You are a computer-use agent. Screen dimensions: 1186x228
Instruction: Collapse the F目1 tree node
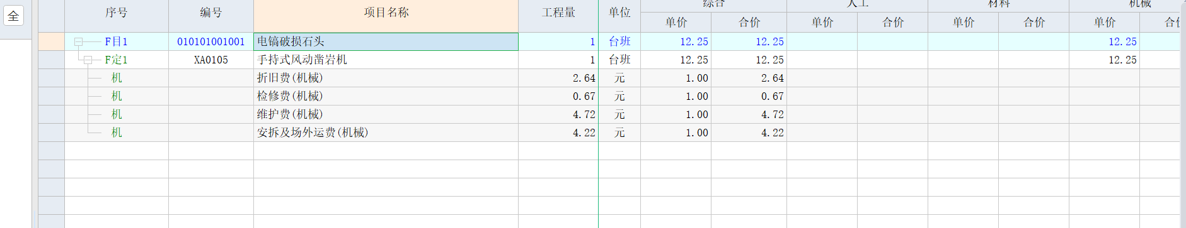pyautogui.click(x=79, y=42)
